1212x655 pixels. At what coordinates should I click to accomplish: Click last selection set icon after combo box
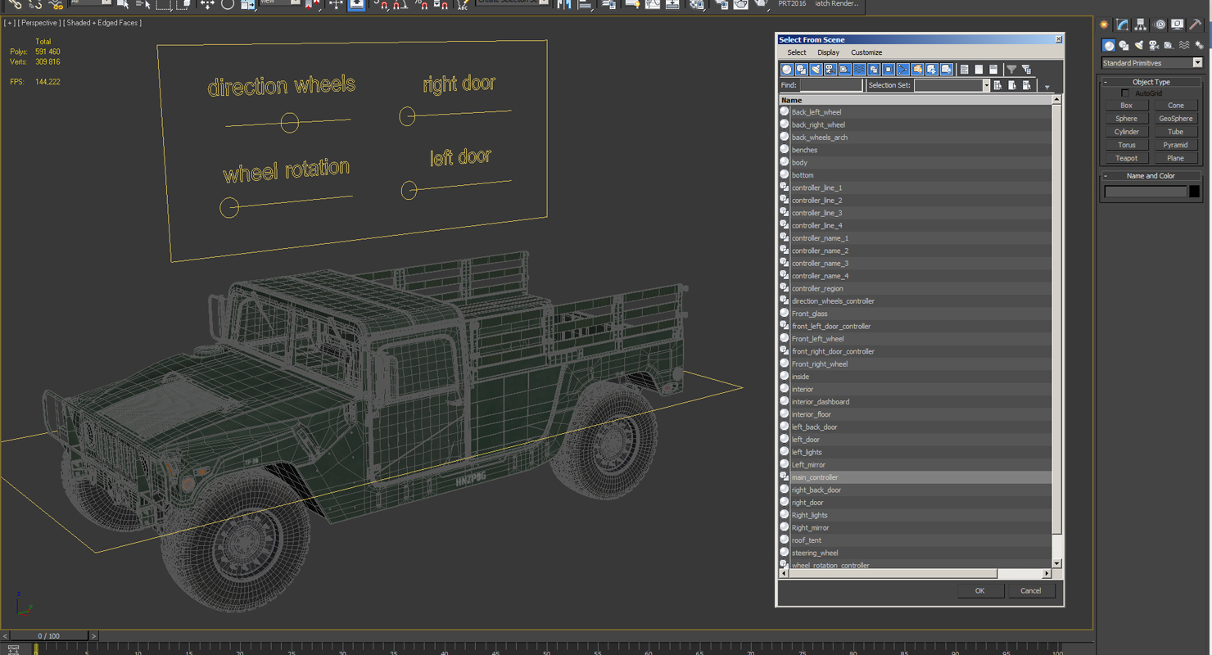pos(1027,85)
